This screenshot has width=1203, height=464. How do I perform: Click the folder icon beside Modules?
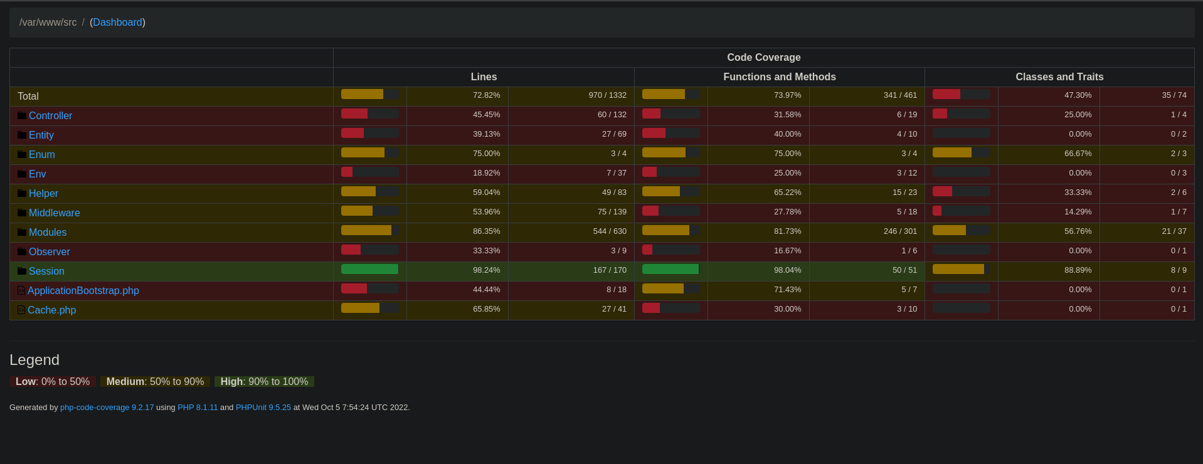pyautogui.click(x=22, y=232)
